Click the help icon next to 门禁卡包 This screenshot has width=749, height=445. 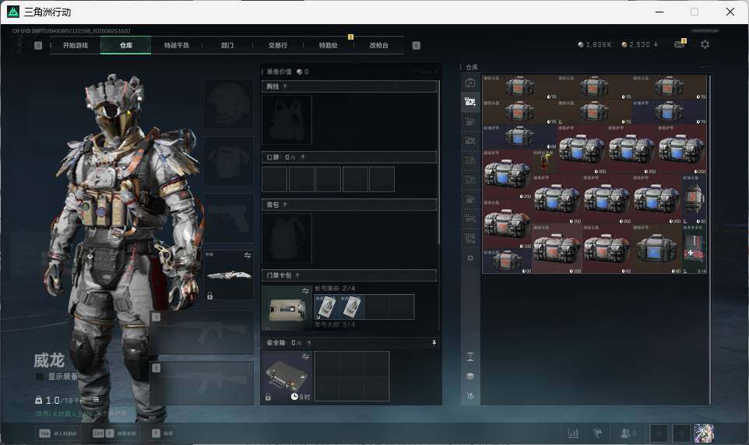tap(297, 275)
